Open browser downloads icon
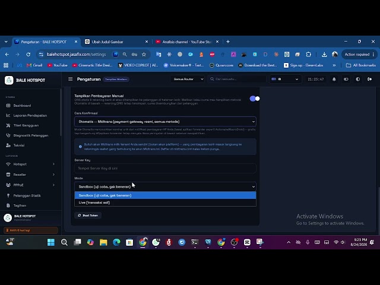Screen dimensions: 380x285 (324, 54)
